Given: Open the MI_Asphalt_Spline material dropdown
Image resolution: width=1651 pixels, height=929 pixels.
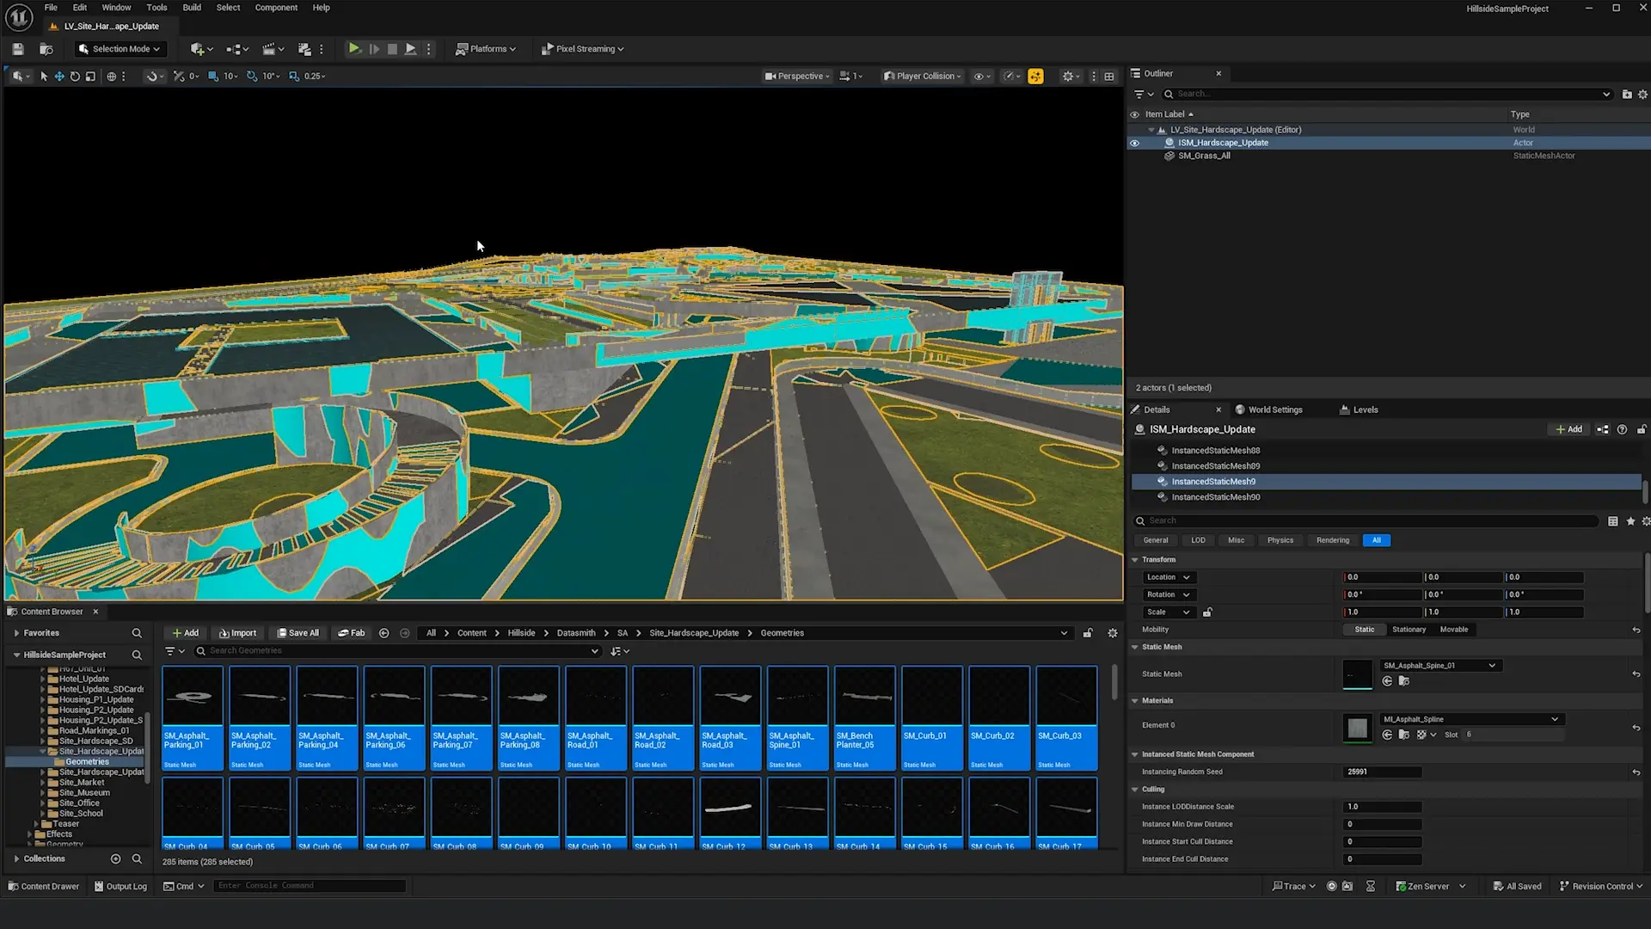Looking at the screenshot, I should (1471, 720).
